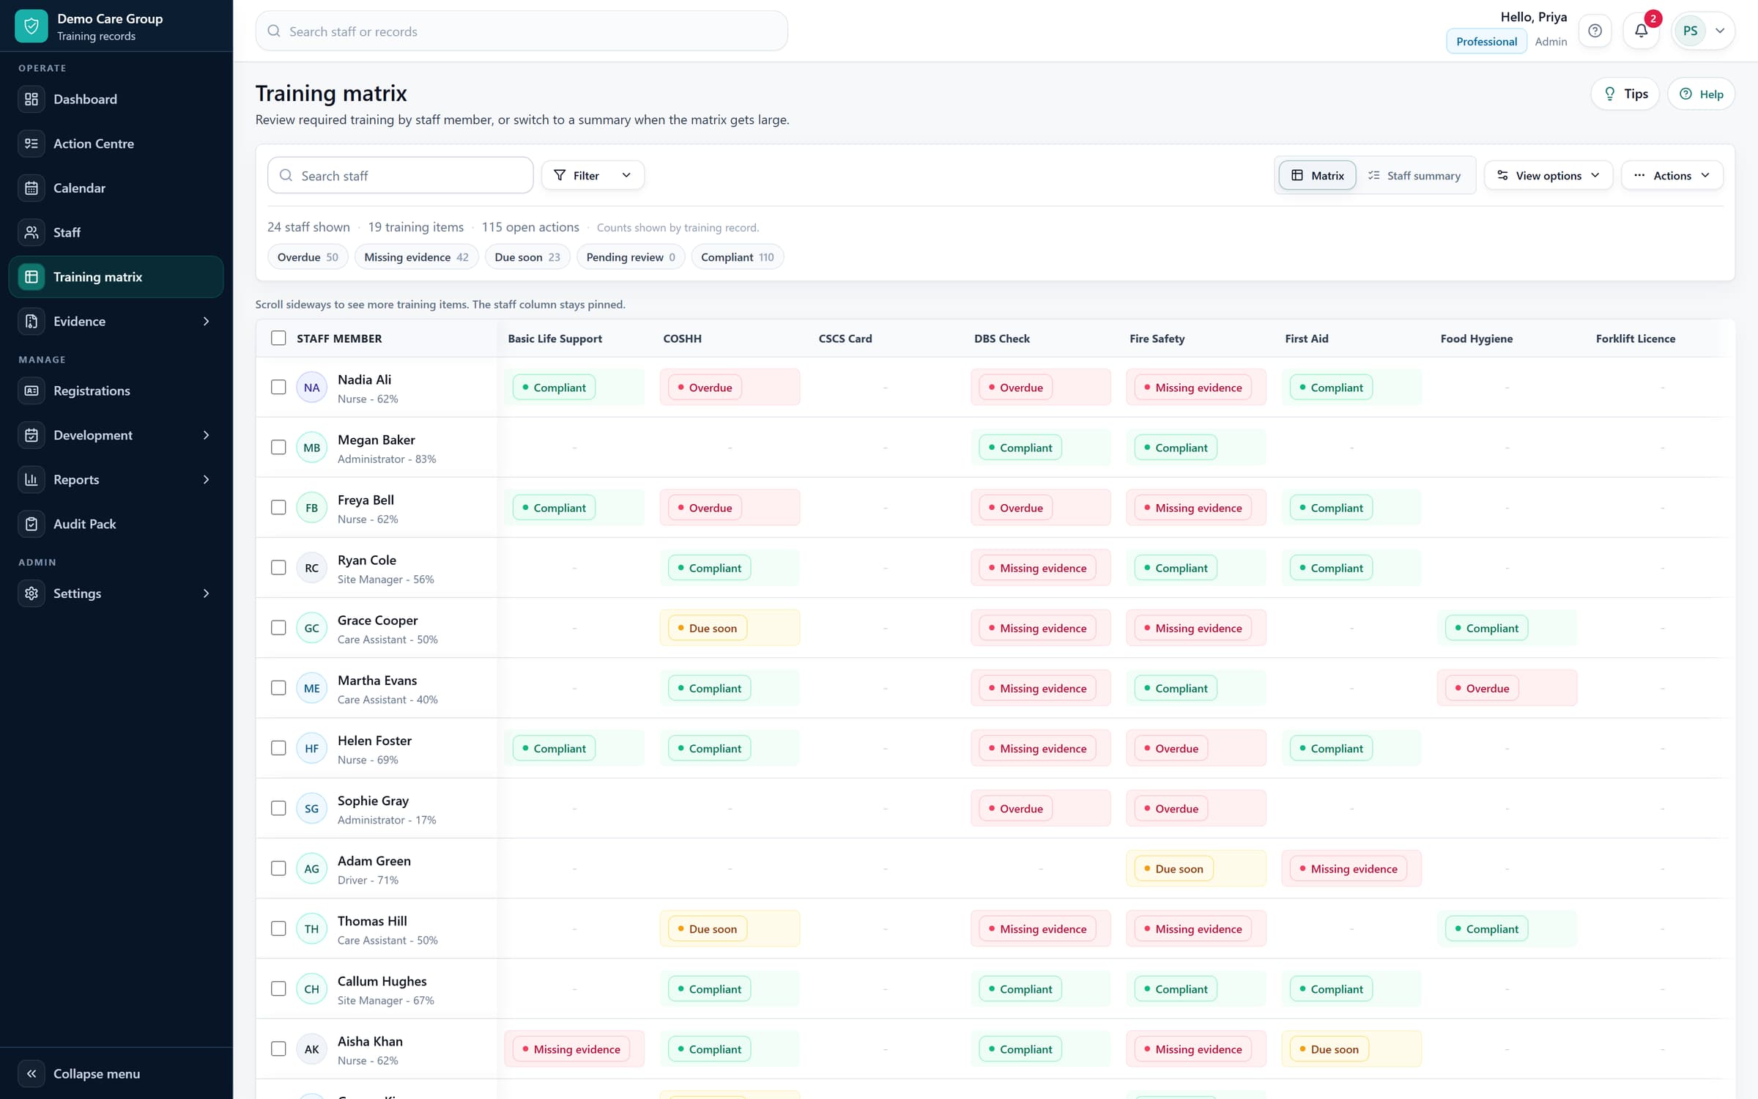
Task: Click the Demo Care Group shield logo
Action: [31, 26]
